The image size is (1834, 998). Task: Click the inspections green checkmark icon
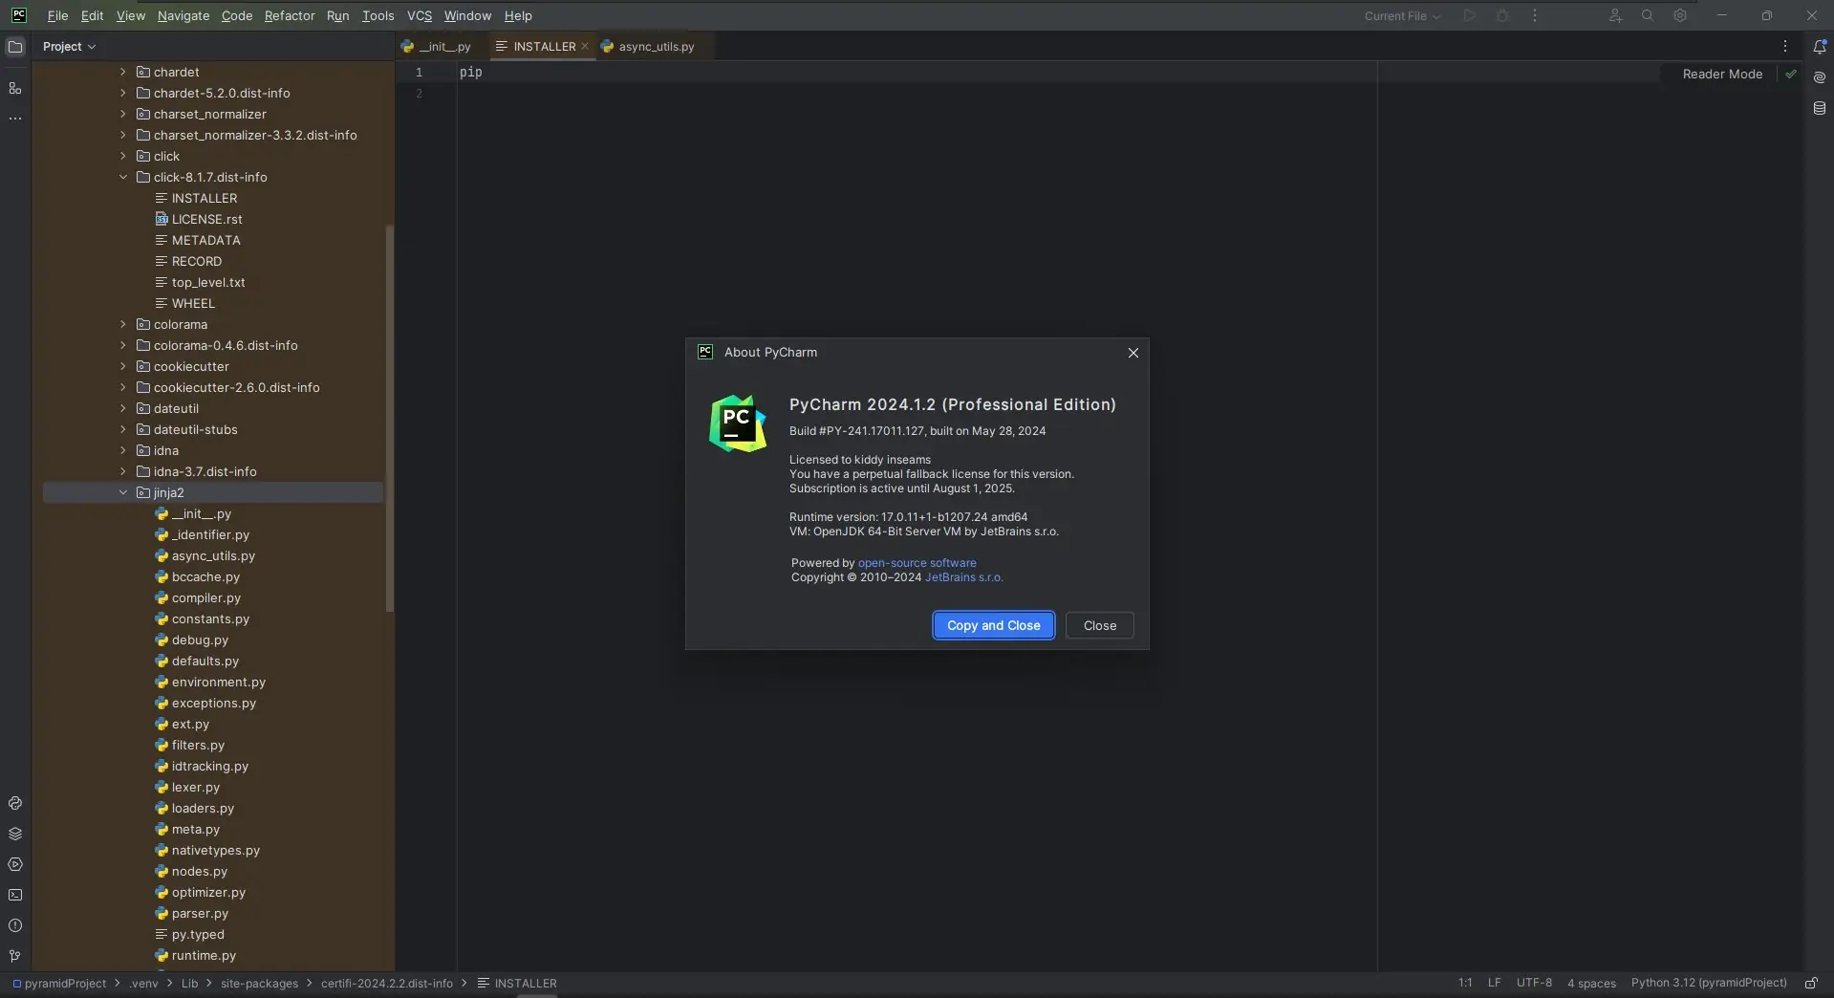tap(1791, 74)
